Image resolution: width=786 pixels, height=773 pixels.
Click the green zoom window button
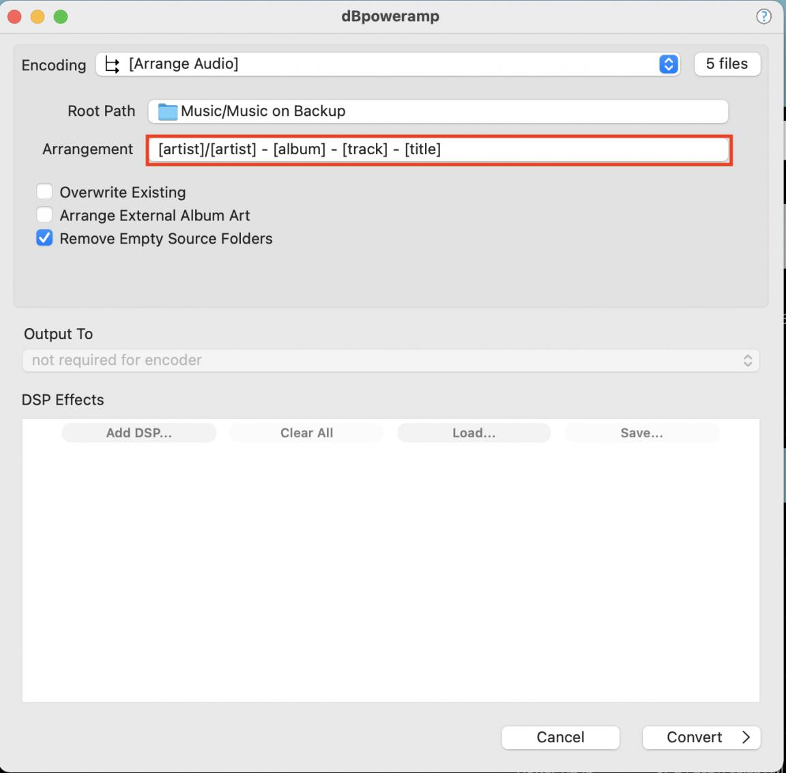pyautogui.click(x=61, y=17)
